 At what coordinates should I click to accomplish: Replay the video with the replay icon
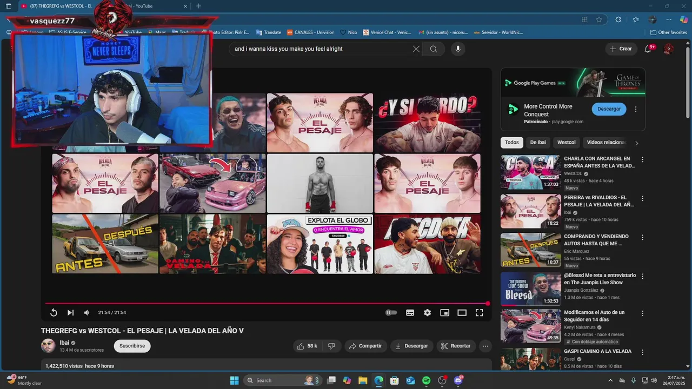54,313
